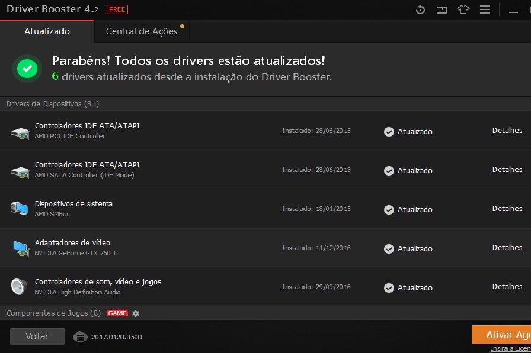Expand the Componentes de Jogos section
Screen dimensions: 531x353
click(x=53, y=313)
